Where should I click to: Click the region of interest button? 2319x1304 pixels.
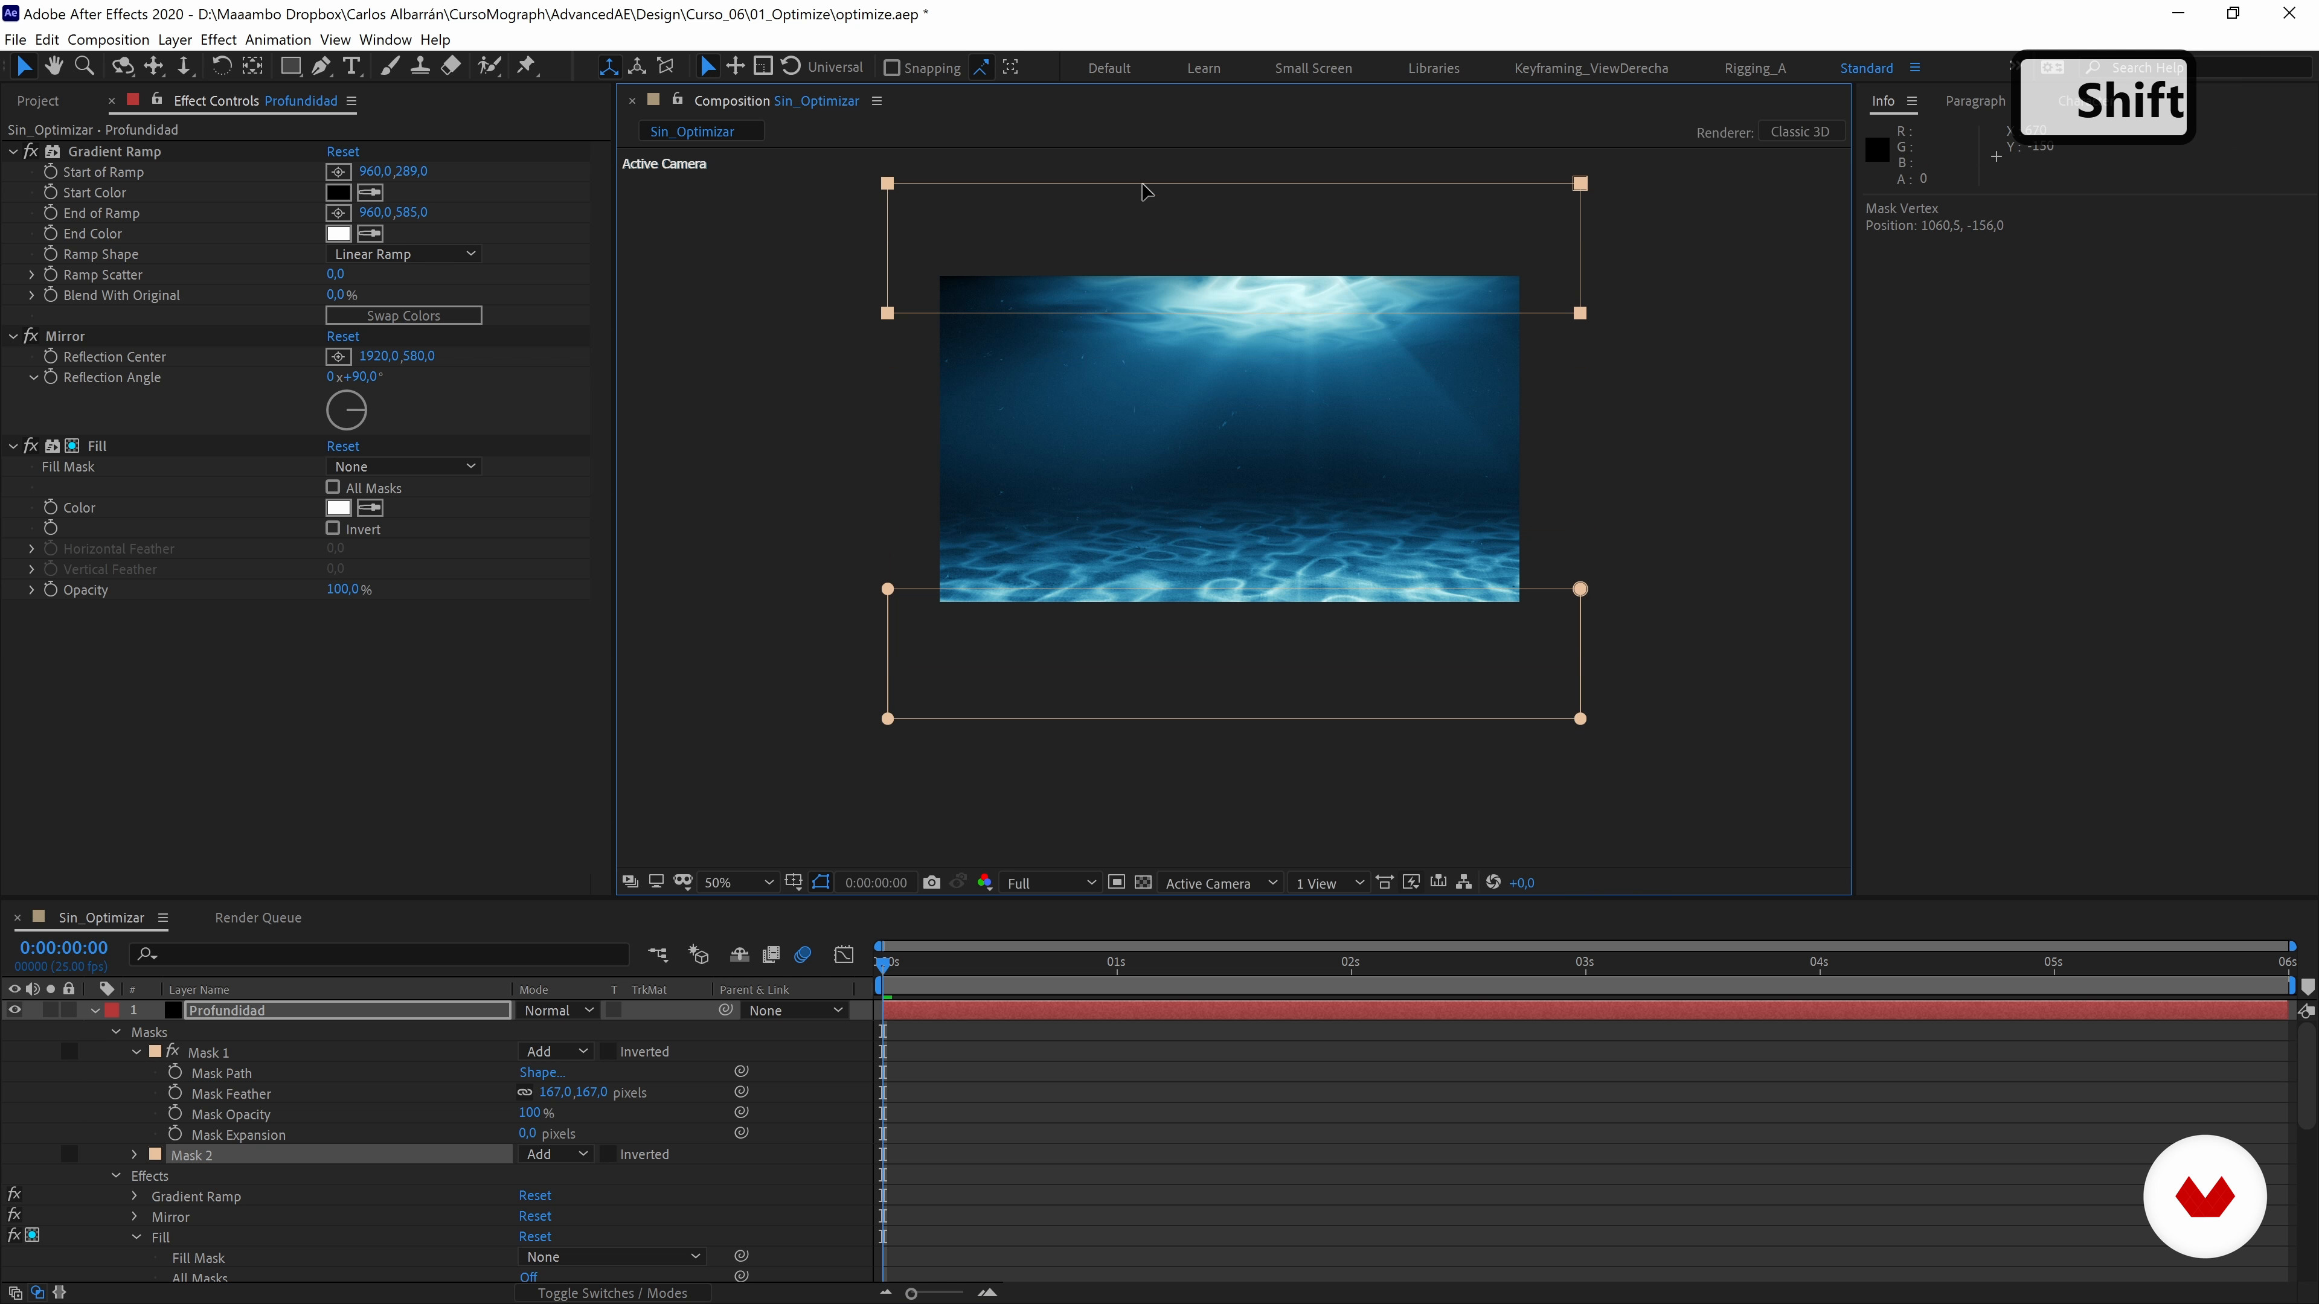click(1116, 882)
